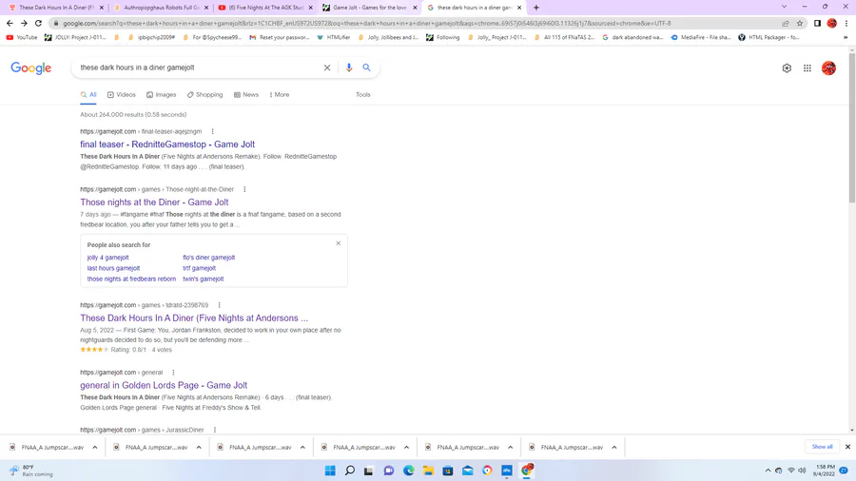Open Microsoft Store from taskbar
The height and width of the screenshot is (481, 856).
448,471
